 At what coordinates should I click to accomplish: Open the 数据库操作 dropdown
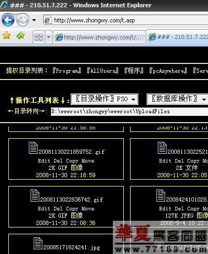coord(177,99)
